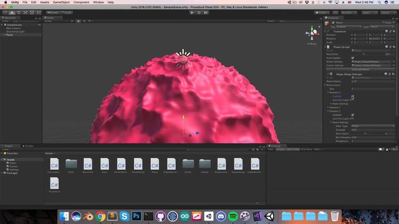
Task: Open Skype from the Dock
Action: click(125, 217)
